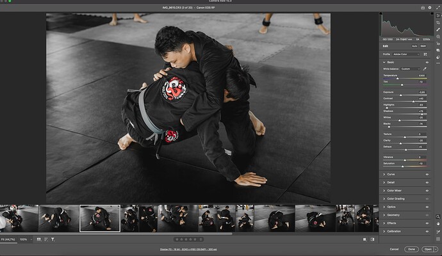
Task: Open the Adobe Color profile dropdown
Action: coord(406,54)
